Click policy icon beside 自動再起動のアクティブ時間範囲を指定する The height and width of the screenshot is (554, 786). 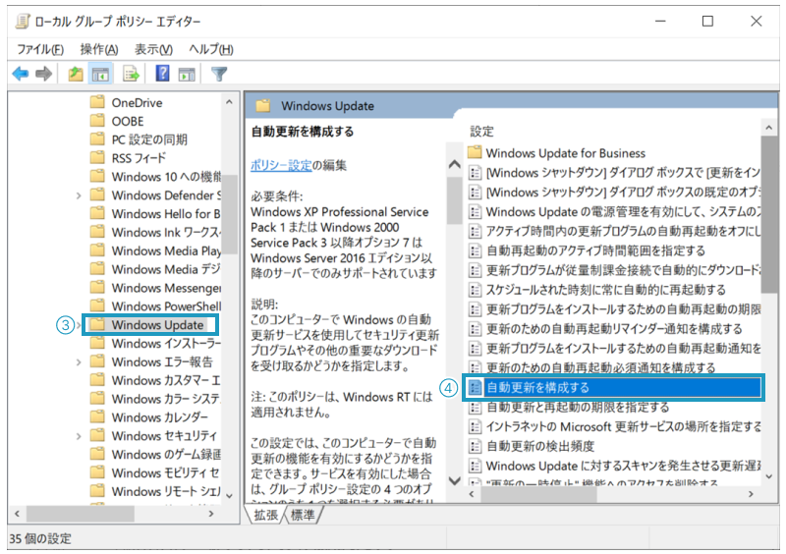pos(475,250)
